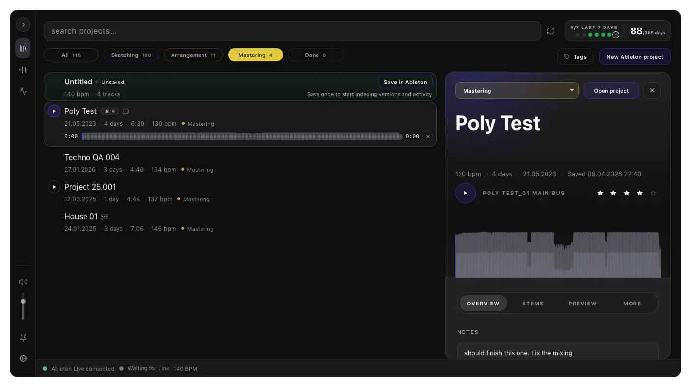691x387 pixels.
Task: Open the comment icon next to House 01
Action: (x=104, y=217)
